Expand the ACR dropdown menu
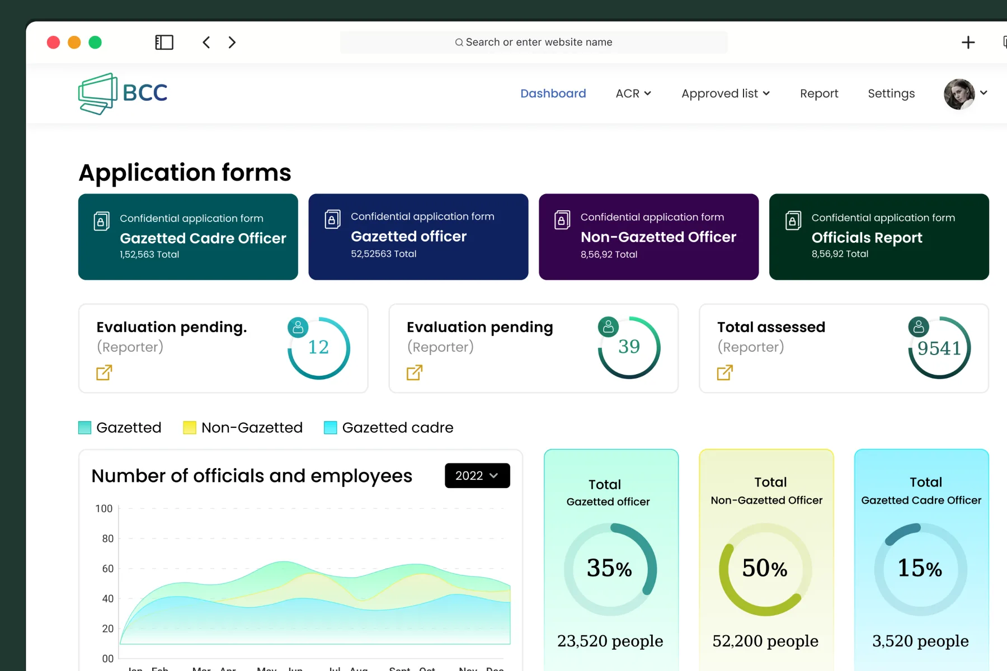The width and height of the screenshot is (1007, 671). point(633,93)
